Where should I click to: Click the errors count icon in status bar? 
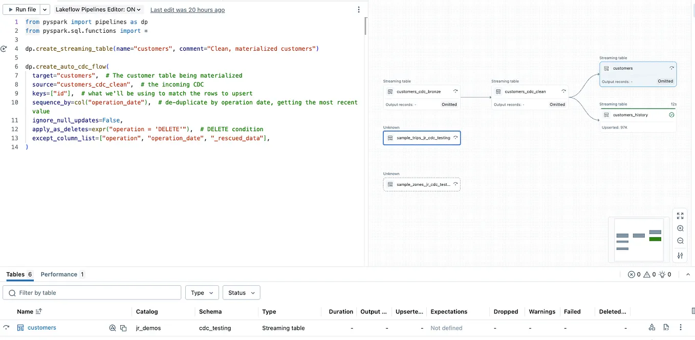coord(633,274)
